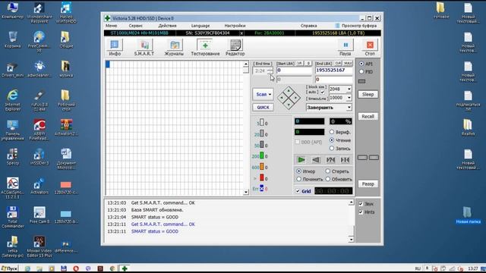Select the Запись radio option
This screenshot has width=486, height=273.
332,149
